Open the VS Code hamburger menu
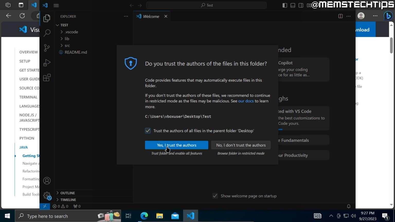The width and height of the screenshot is (395, 222). (56, 5)
